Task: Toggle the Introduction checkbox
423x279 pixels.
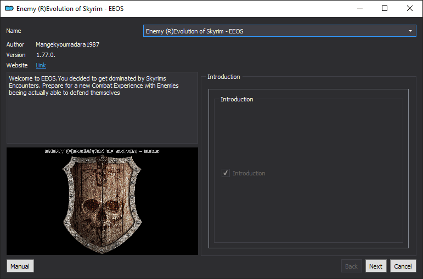Action: coord(225,173)
